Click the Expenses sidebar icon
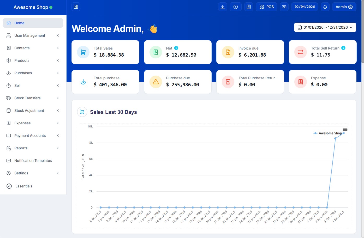Viewport: 364px width, 238px height. point(9,123)
